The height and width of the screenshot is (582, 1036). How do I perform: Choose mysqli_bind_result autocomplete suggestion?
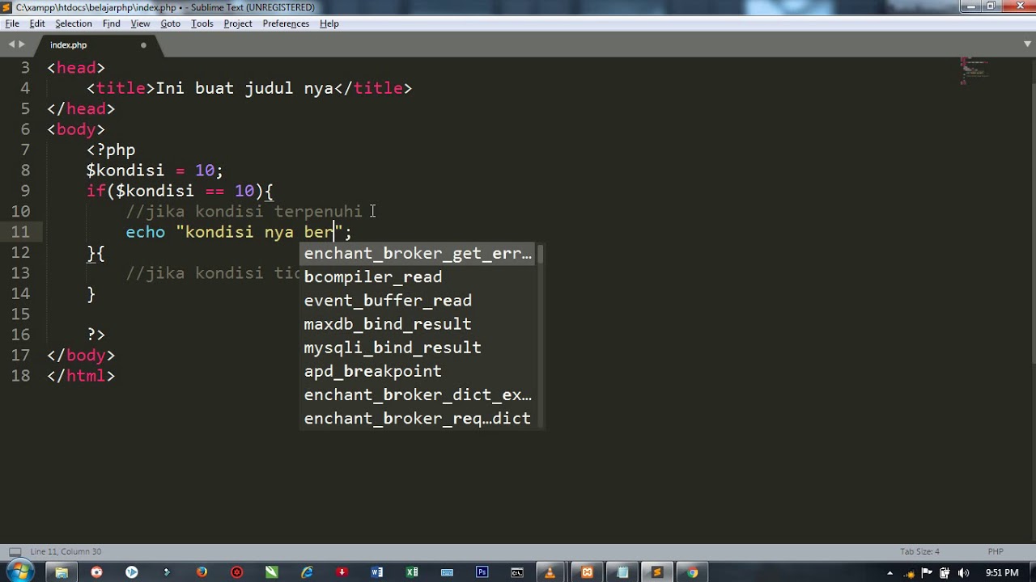pyautogui.click(x=418, y=348)
